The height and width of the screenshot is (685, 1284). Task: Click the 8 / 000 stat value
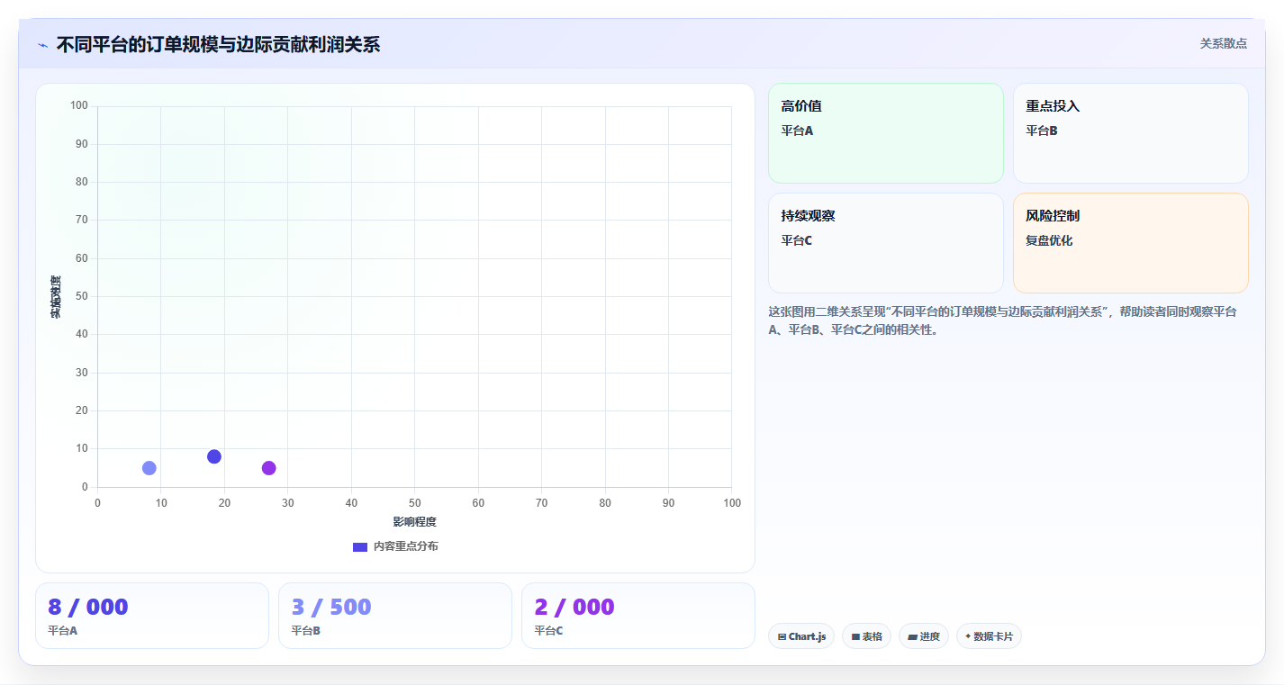(x=88, y=607)
